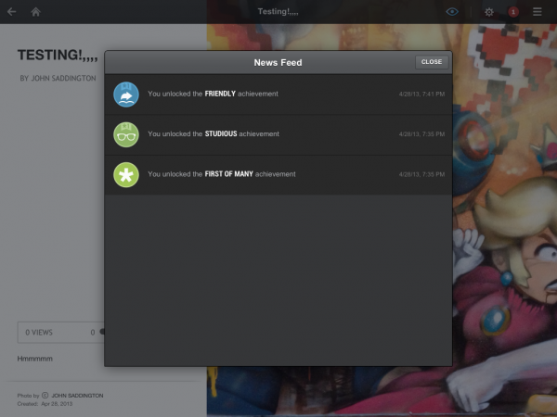Open author BY JOHN SADDINGTON
Image resolution: width=557 pixels, height=417 pixels.
58,79
